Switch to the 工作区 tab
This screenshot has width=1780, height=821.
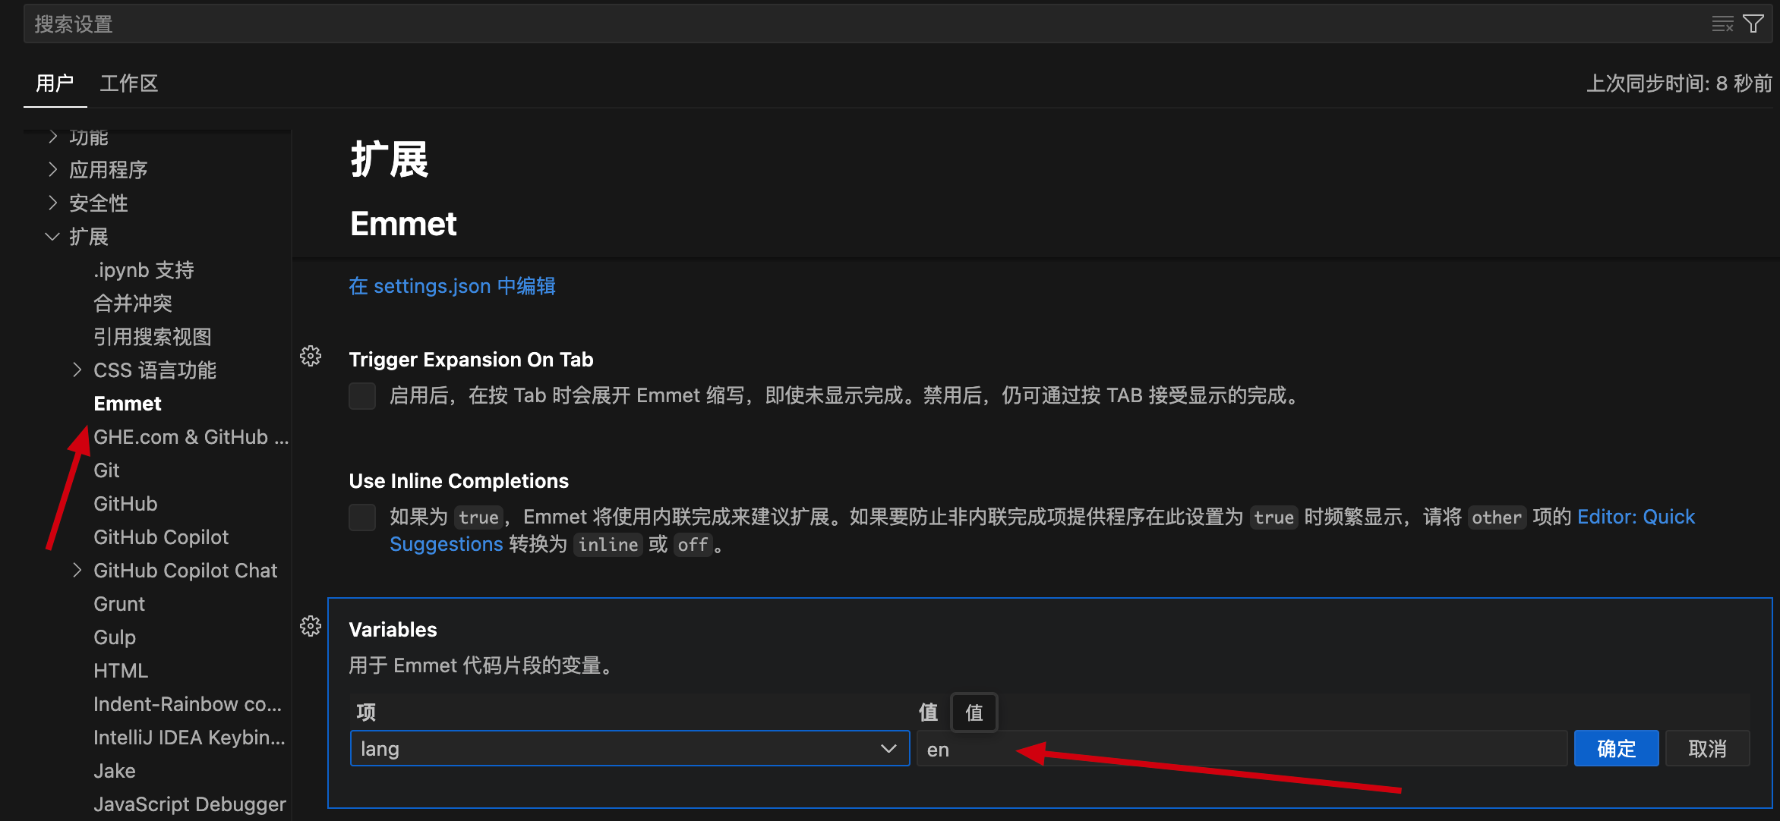[128, 83]
